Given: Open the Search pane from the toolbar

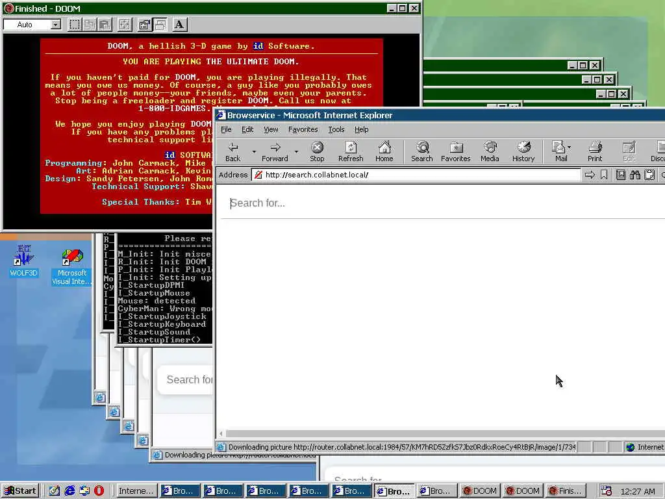Looking at the screenshot, I should coord(422,152).
